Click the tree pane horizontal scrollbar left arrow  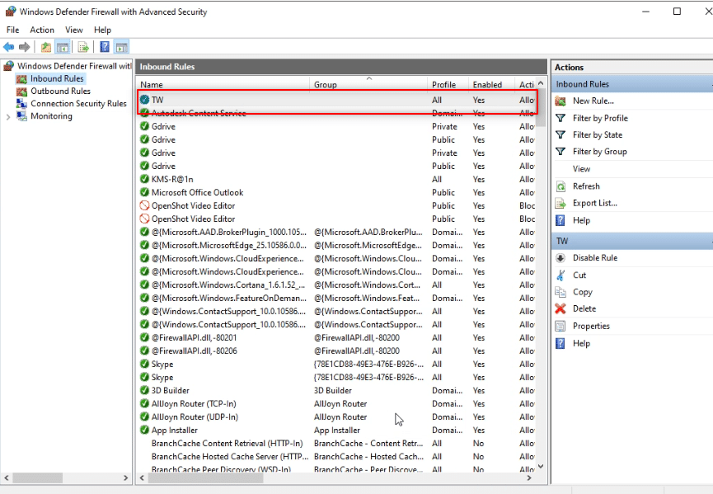(x=7, y=478)
